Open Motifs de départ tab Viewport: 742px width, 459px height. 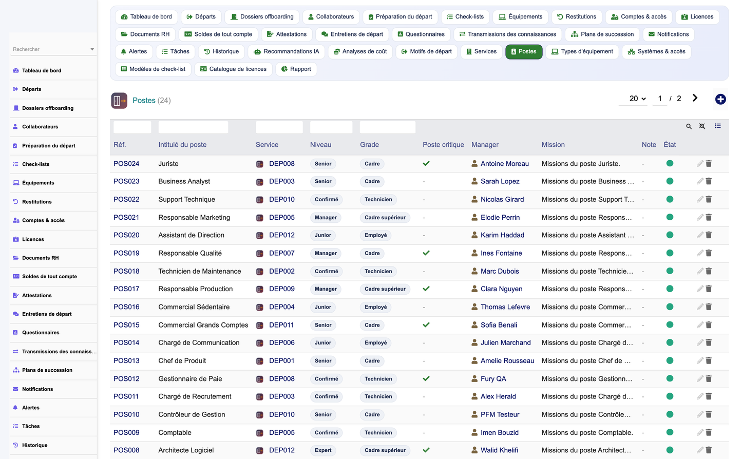(x=426, y=52)
